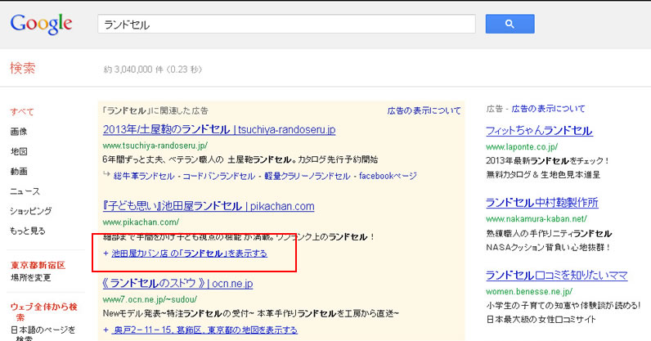Click the www.laponte.co.jp/ URL text
The height and width of the screenshot is (341, 651).
click(x=522, y=147)
